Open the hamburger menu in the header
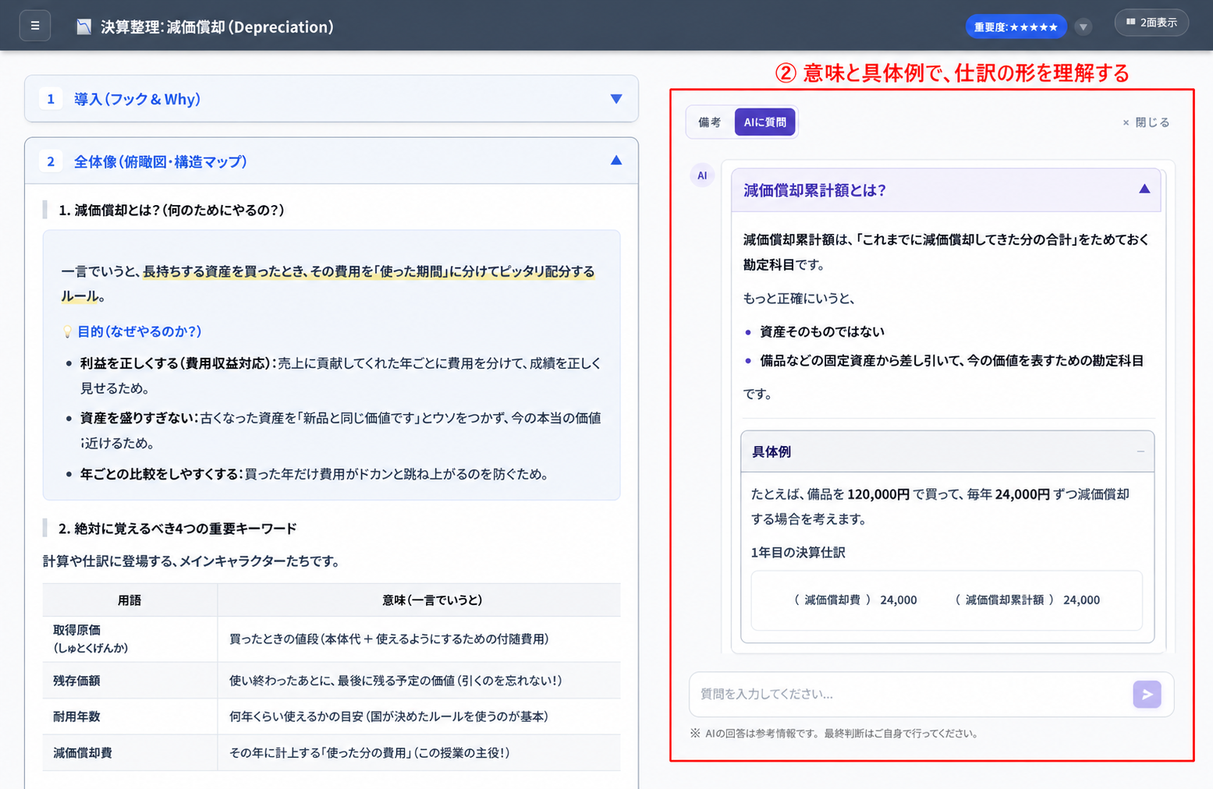This screenshot has height=789, width=1213. (35, 26)
